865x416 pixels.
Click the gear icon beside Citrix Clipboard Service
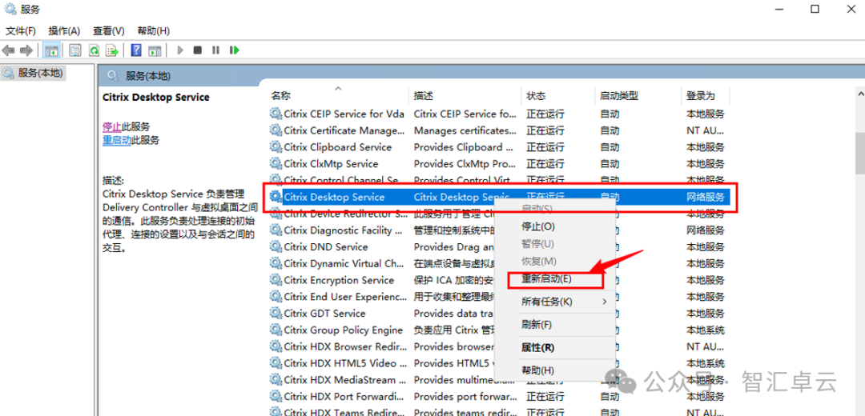[x=276, y=146]
